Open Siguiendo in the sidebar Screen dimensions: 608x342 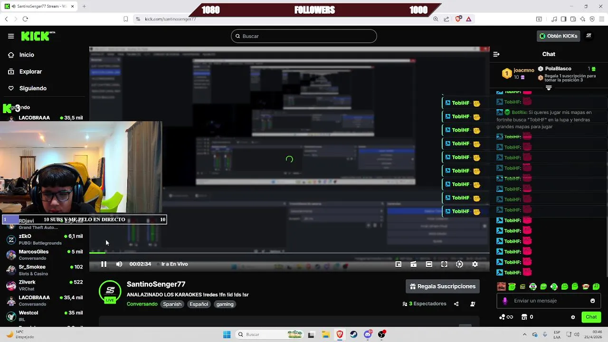pyautogui.click(x=33, y=88)
